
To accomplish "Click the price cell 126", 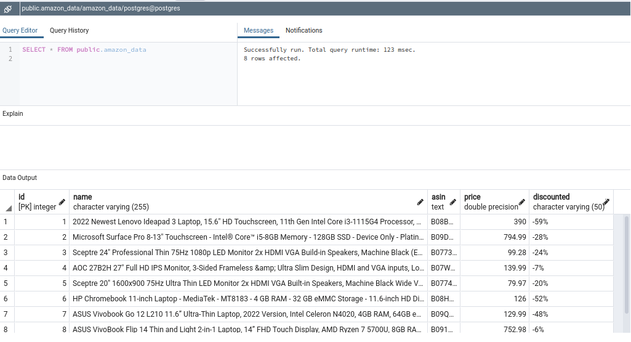I will click(494, 299).
